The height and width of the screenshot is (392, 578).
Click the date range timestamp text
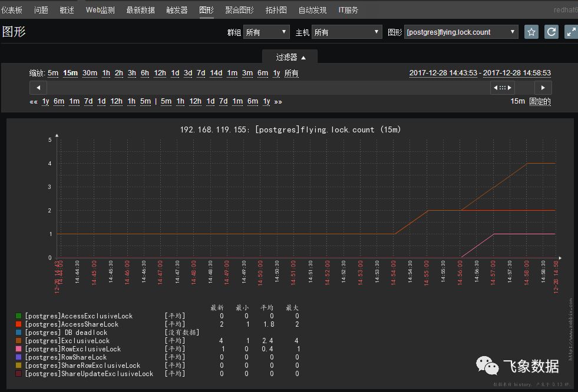click(x=480, y=73)
